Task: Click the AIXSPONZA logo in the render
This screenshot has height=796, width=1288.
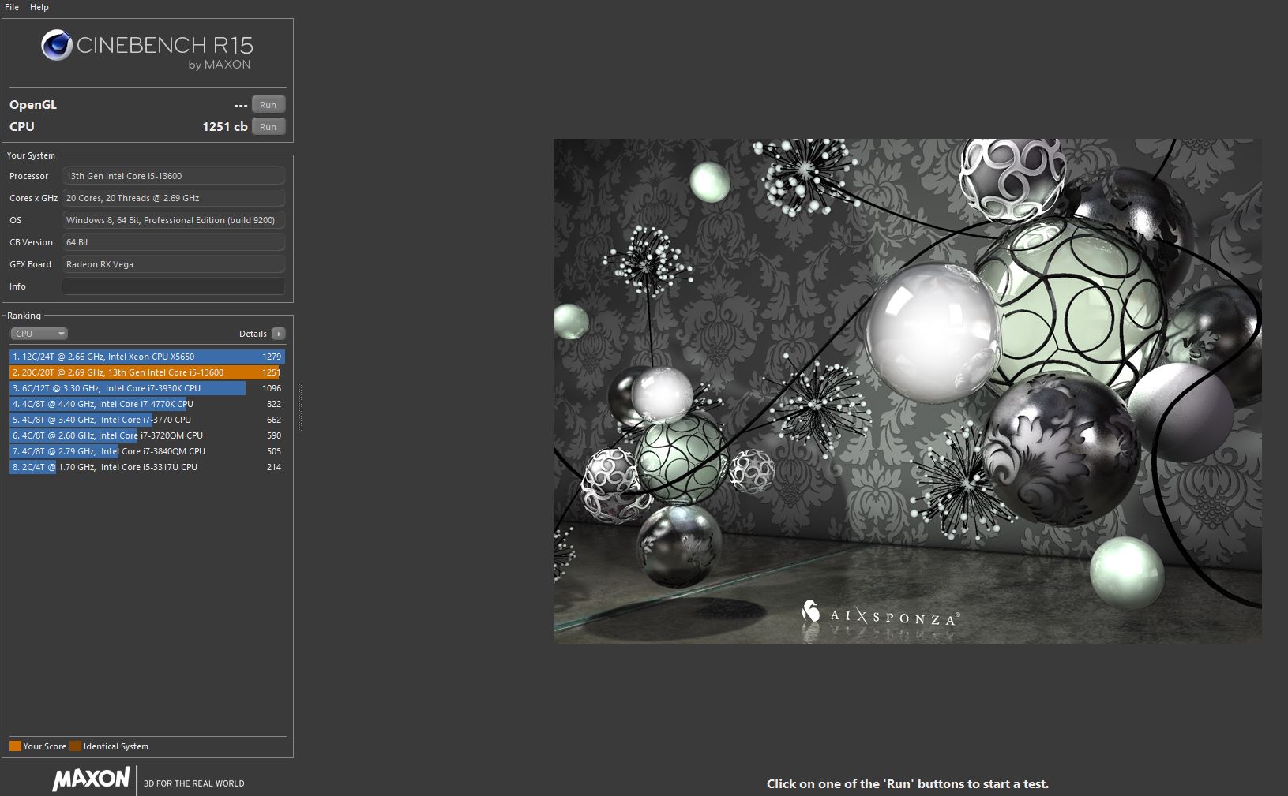Action: point(881,615)
